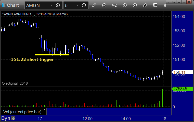194x122 pixels.
Task: Toggle the Dyn lock icon
Action: pyautogui.click(x=13, y=118)
